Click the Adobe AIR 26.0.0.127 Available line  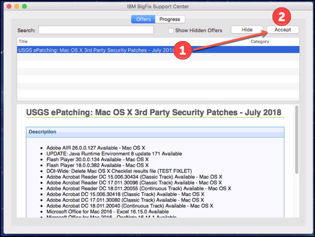pyautogui.click(x=96, y=148)
